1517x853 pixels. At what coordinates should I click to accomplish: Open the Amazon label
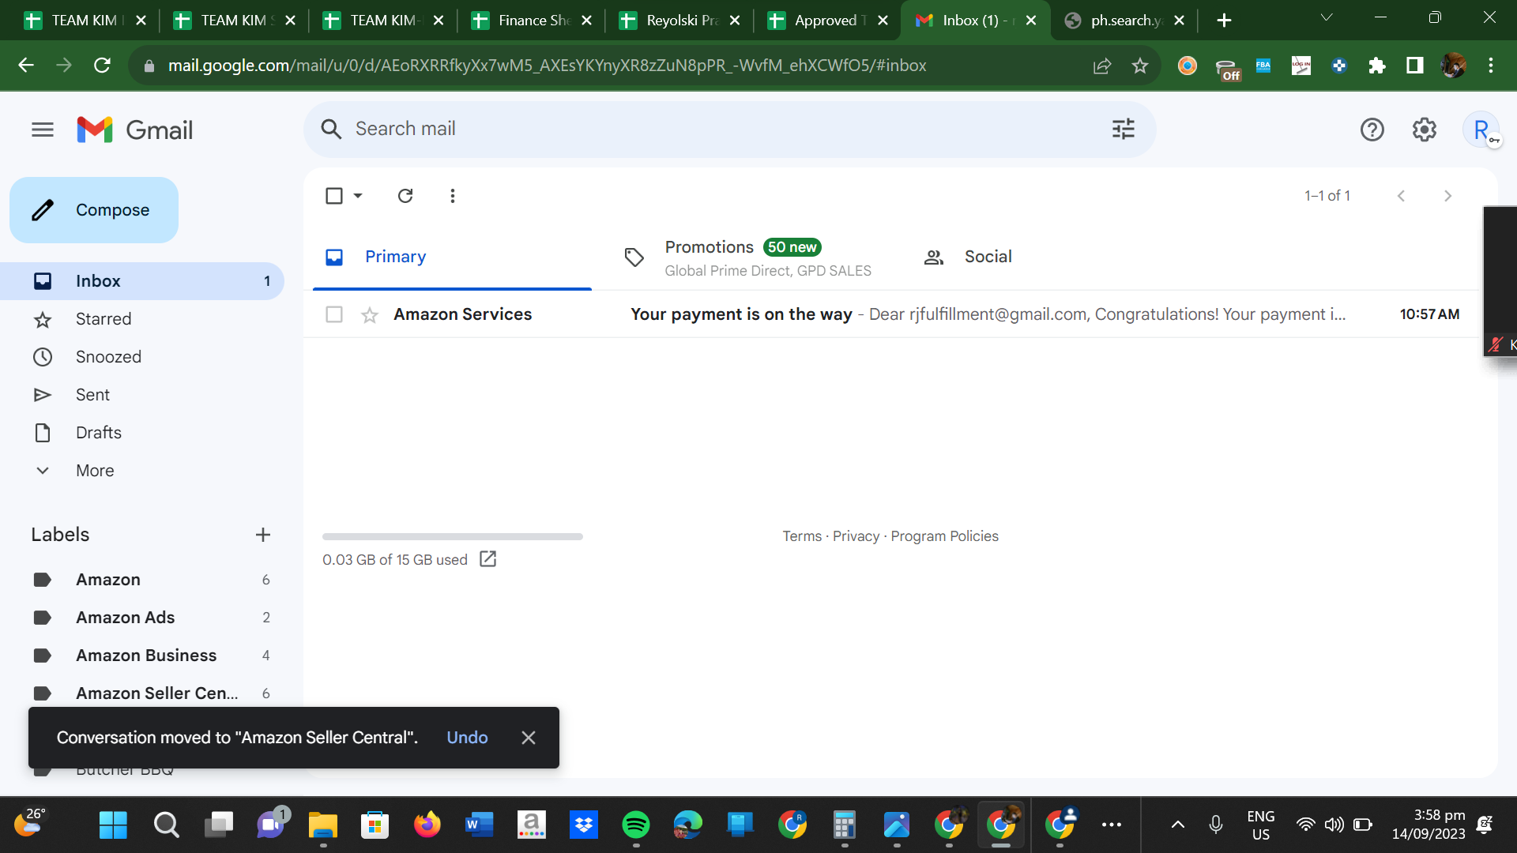click(x=142, y=580)
